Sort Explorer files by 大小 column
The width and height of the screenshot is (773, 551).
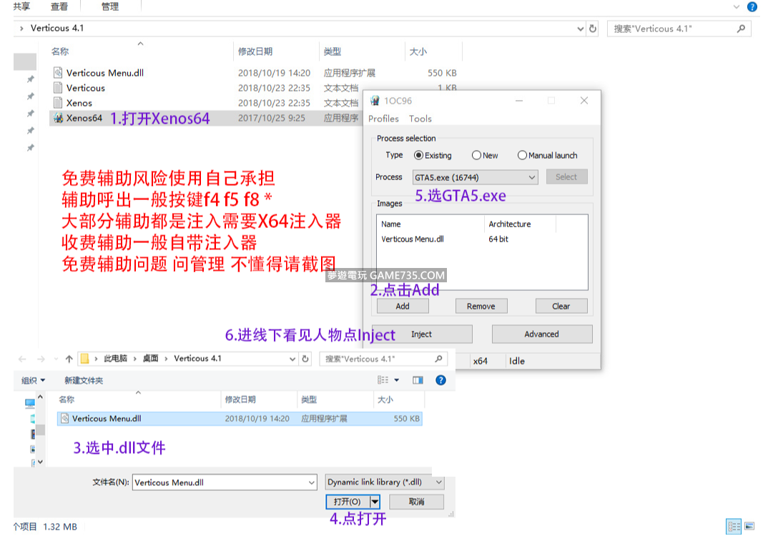pyautogui.click(x=418, y=51)
